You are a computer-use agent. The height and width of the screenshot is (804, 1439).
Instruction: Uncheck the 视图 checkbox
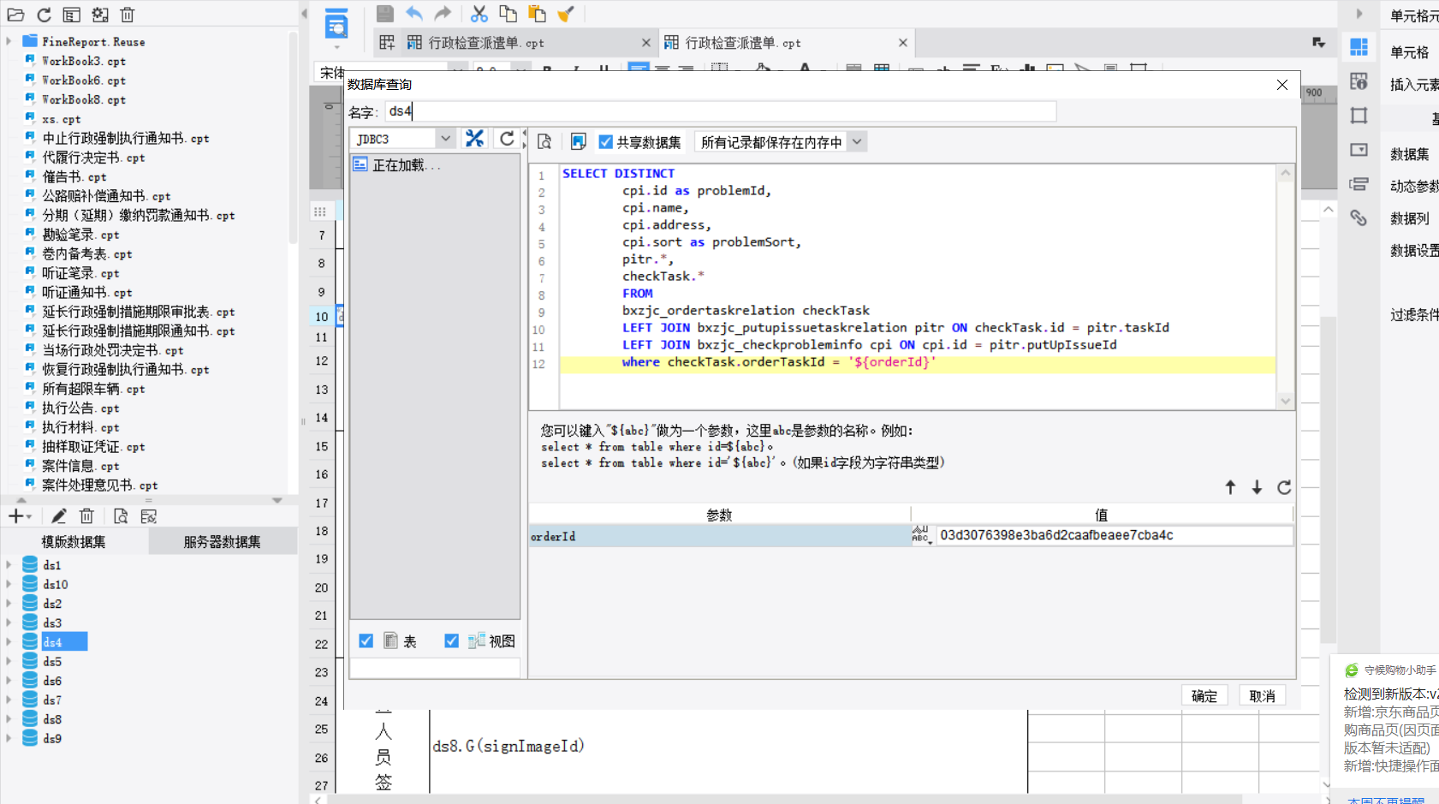click(451, 640)
